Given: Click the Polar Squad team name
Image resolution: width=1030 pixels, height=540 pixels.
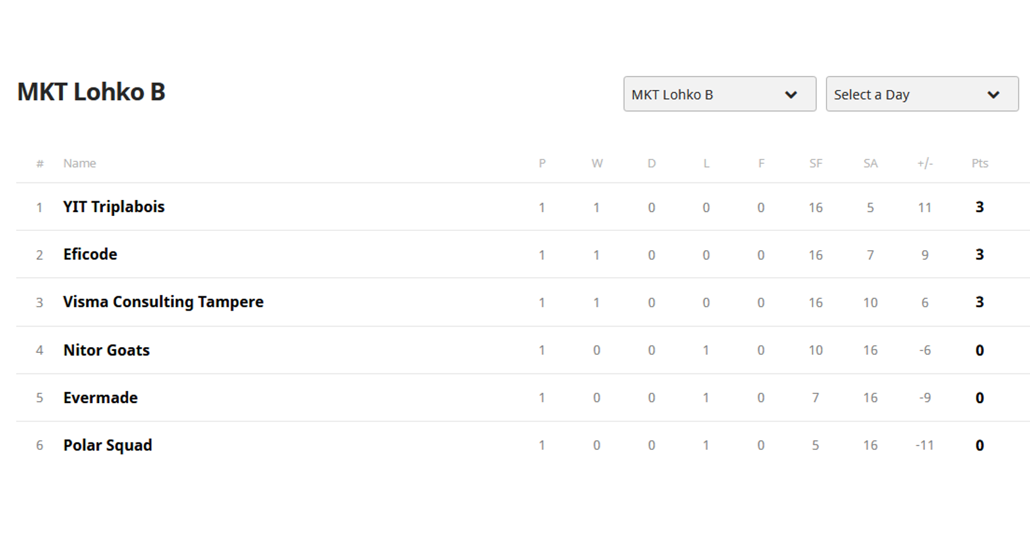Looking at the screenshot, I should [x=108, y=445].
